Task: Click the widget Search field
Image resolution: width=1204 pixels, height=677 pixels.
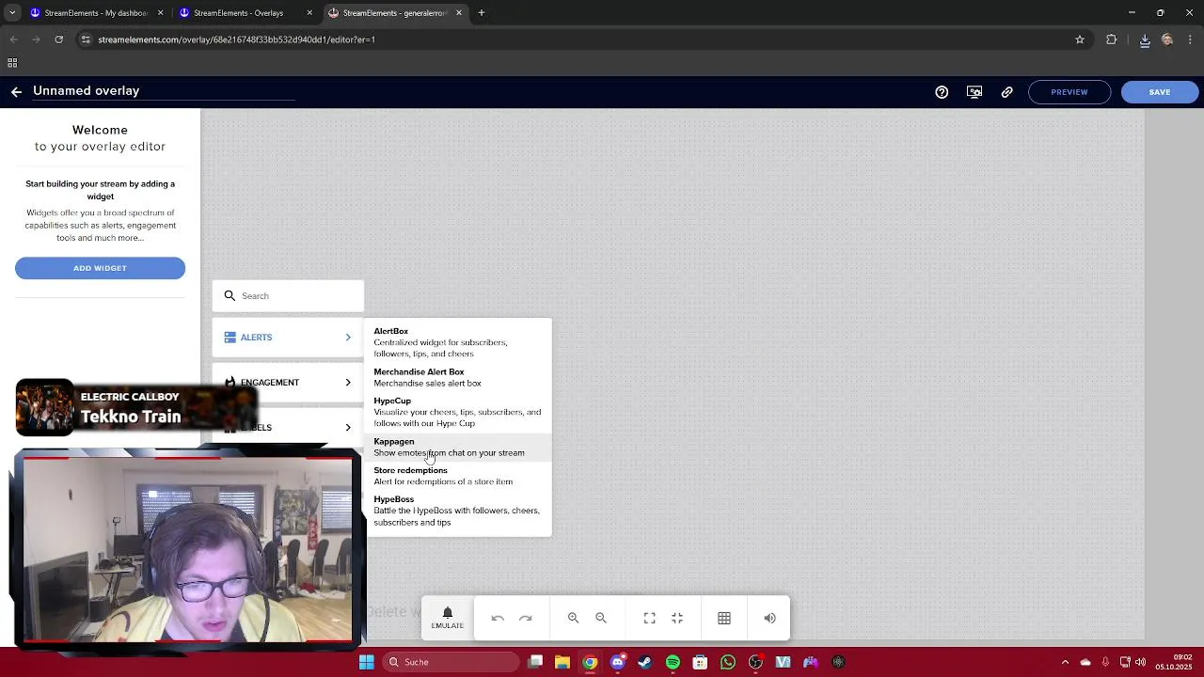Action: click(288, 295)
